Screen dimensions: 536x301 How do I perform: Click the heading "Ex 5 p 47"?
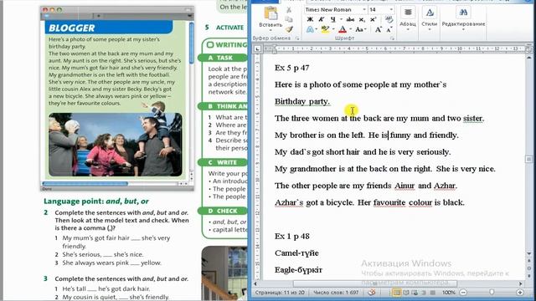[x=292, y=68]
